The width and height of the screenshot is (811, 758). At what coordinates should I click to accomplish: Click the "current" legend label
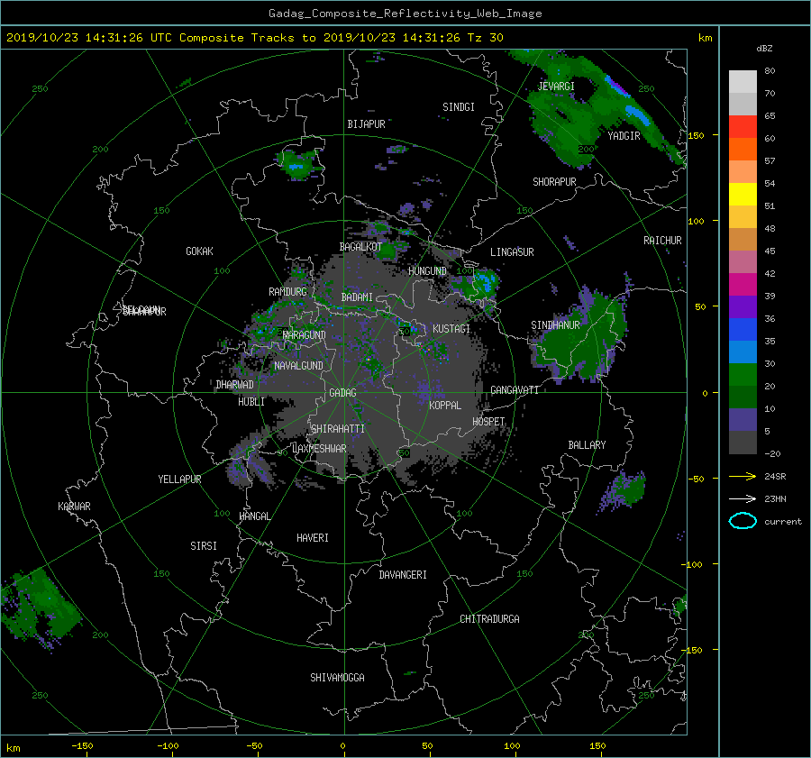pyautogui.click(x=782, y=522)
